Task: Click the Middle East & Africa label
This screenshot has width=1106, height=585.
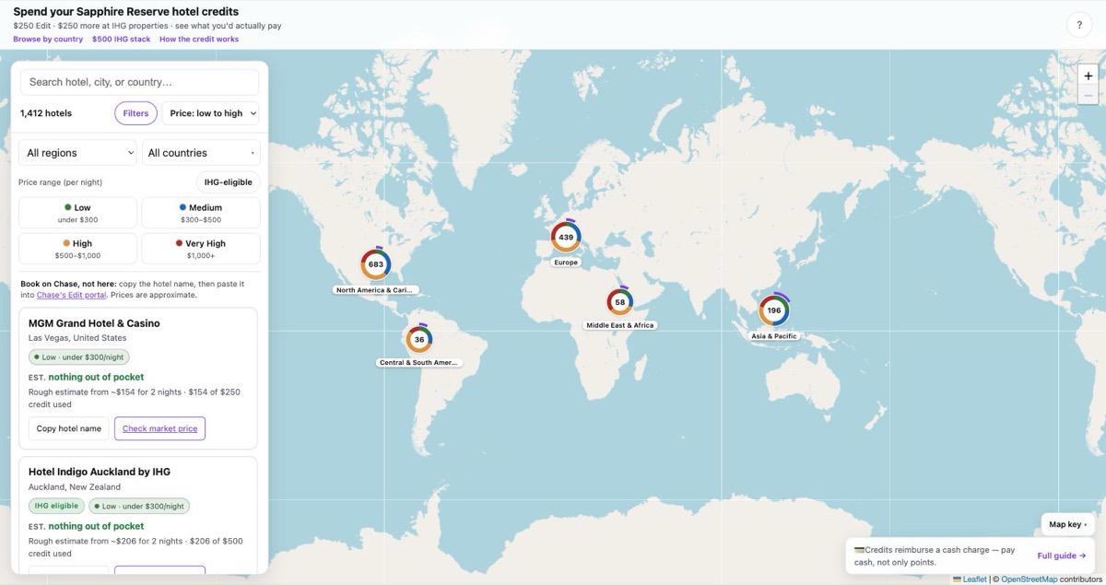Action: click(620, 325)
